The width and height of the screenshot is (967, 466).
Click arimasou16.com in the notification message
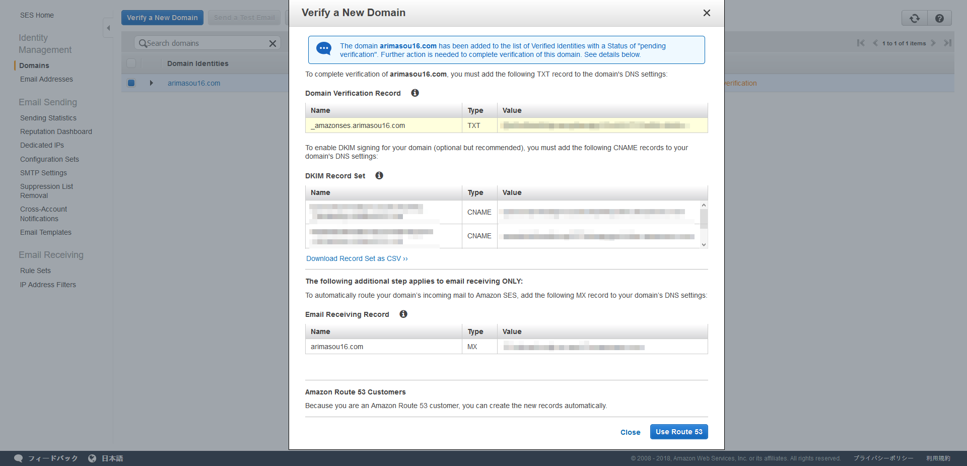[x=408, y=46]
